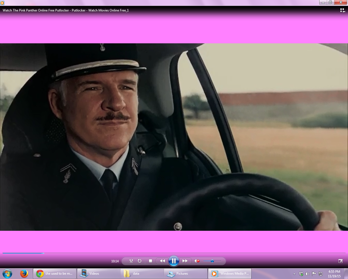This screenshot has height=279, width=348.
Task: Click the seek bar to jump ahead
Action: click(x=174, y=253)
